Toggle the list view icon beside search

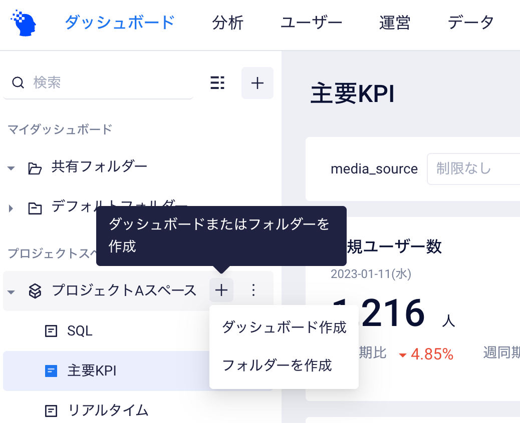coord(217,82)
